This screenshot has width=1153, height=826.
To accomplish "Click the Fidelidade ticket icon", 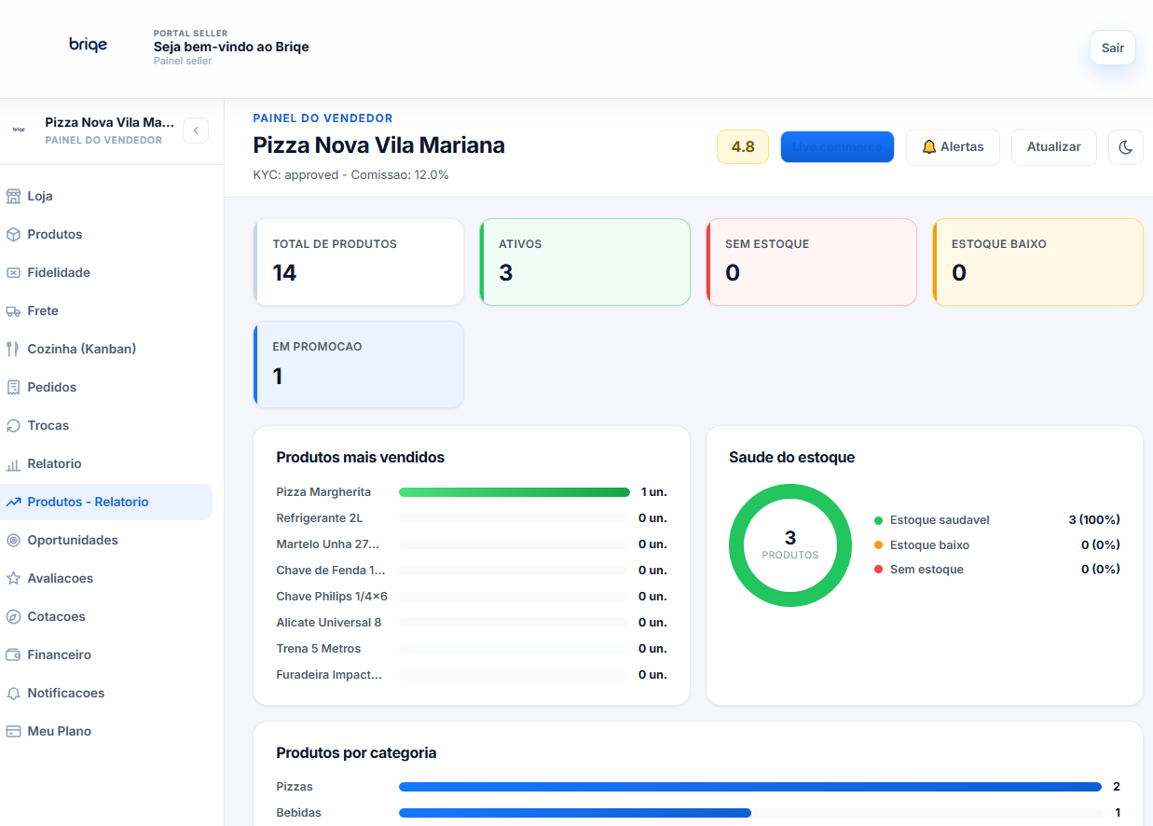I will [x=13, y=272].
